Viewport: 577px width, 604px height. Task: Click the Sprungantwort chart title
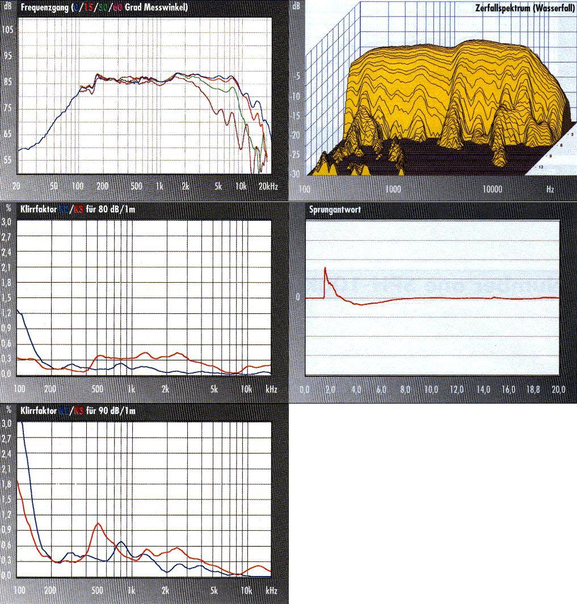pyautogui.click(x=335, y=209)
